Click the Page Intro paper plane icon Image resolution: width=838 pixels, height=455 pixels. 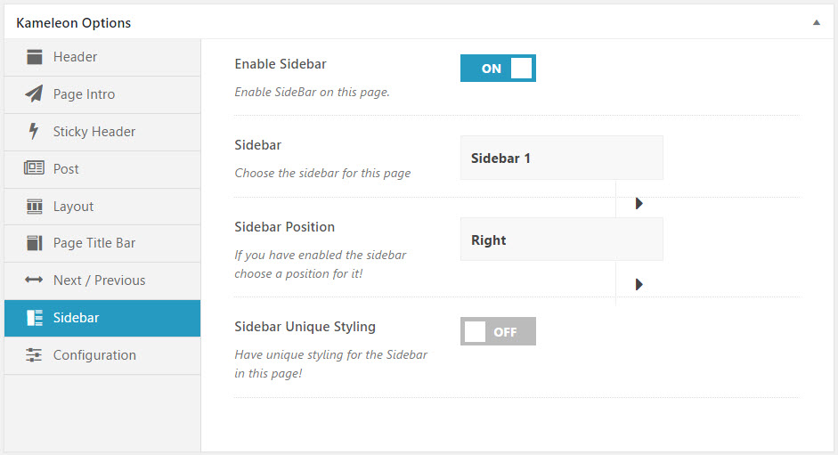coord(34,94)
